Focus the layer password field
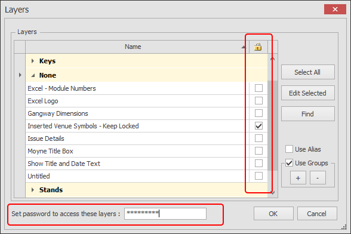This screenshot has height=234, width=351. click(165, 214)
